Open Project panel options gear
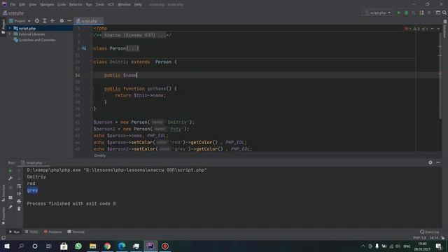Image resolution: width=448 pixels, height=252 pixels. click(62, 21)
